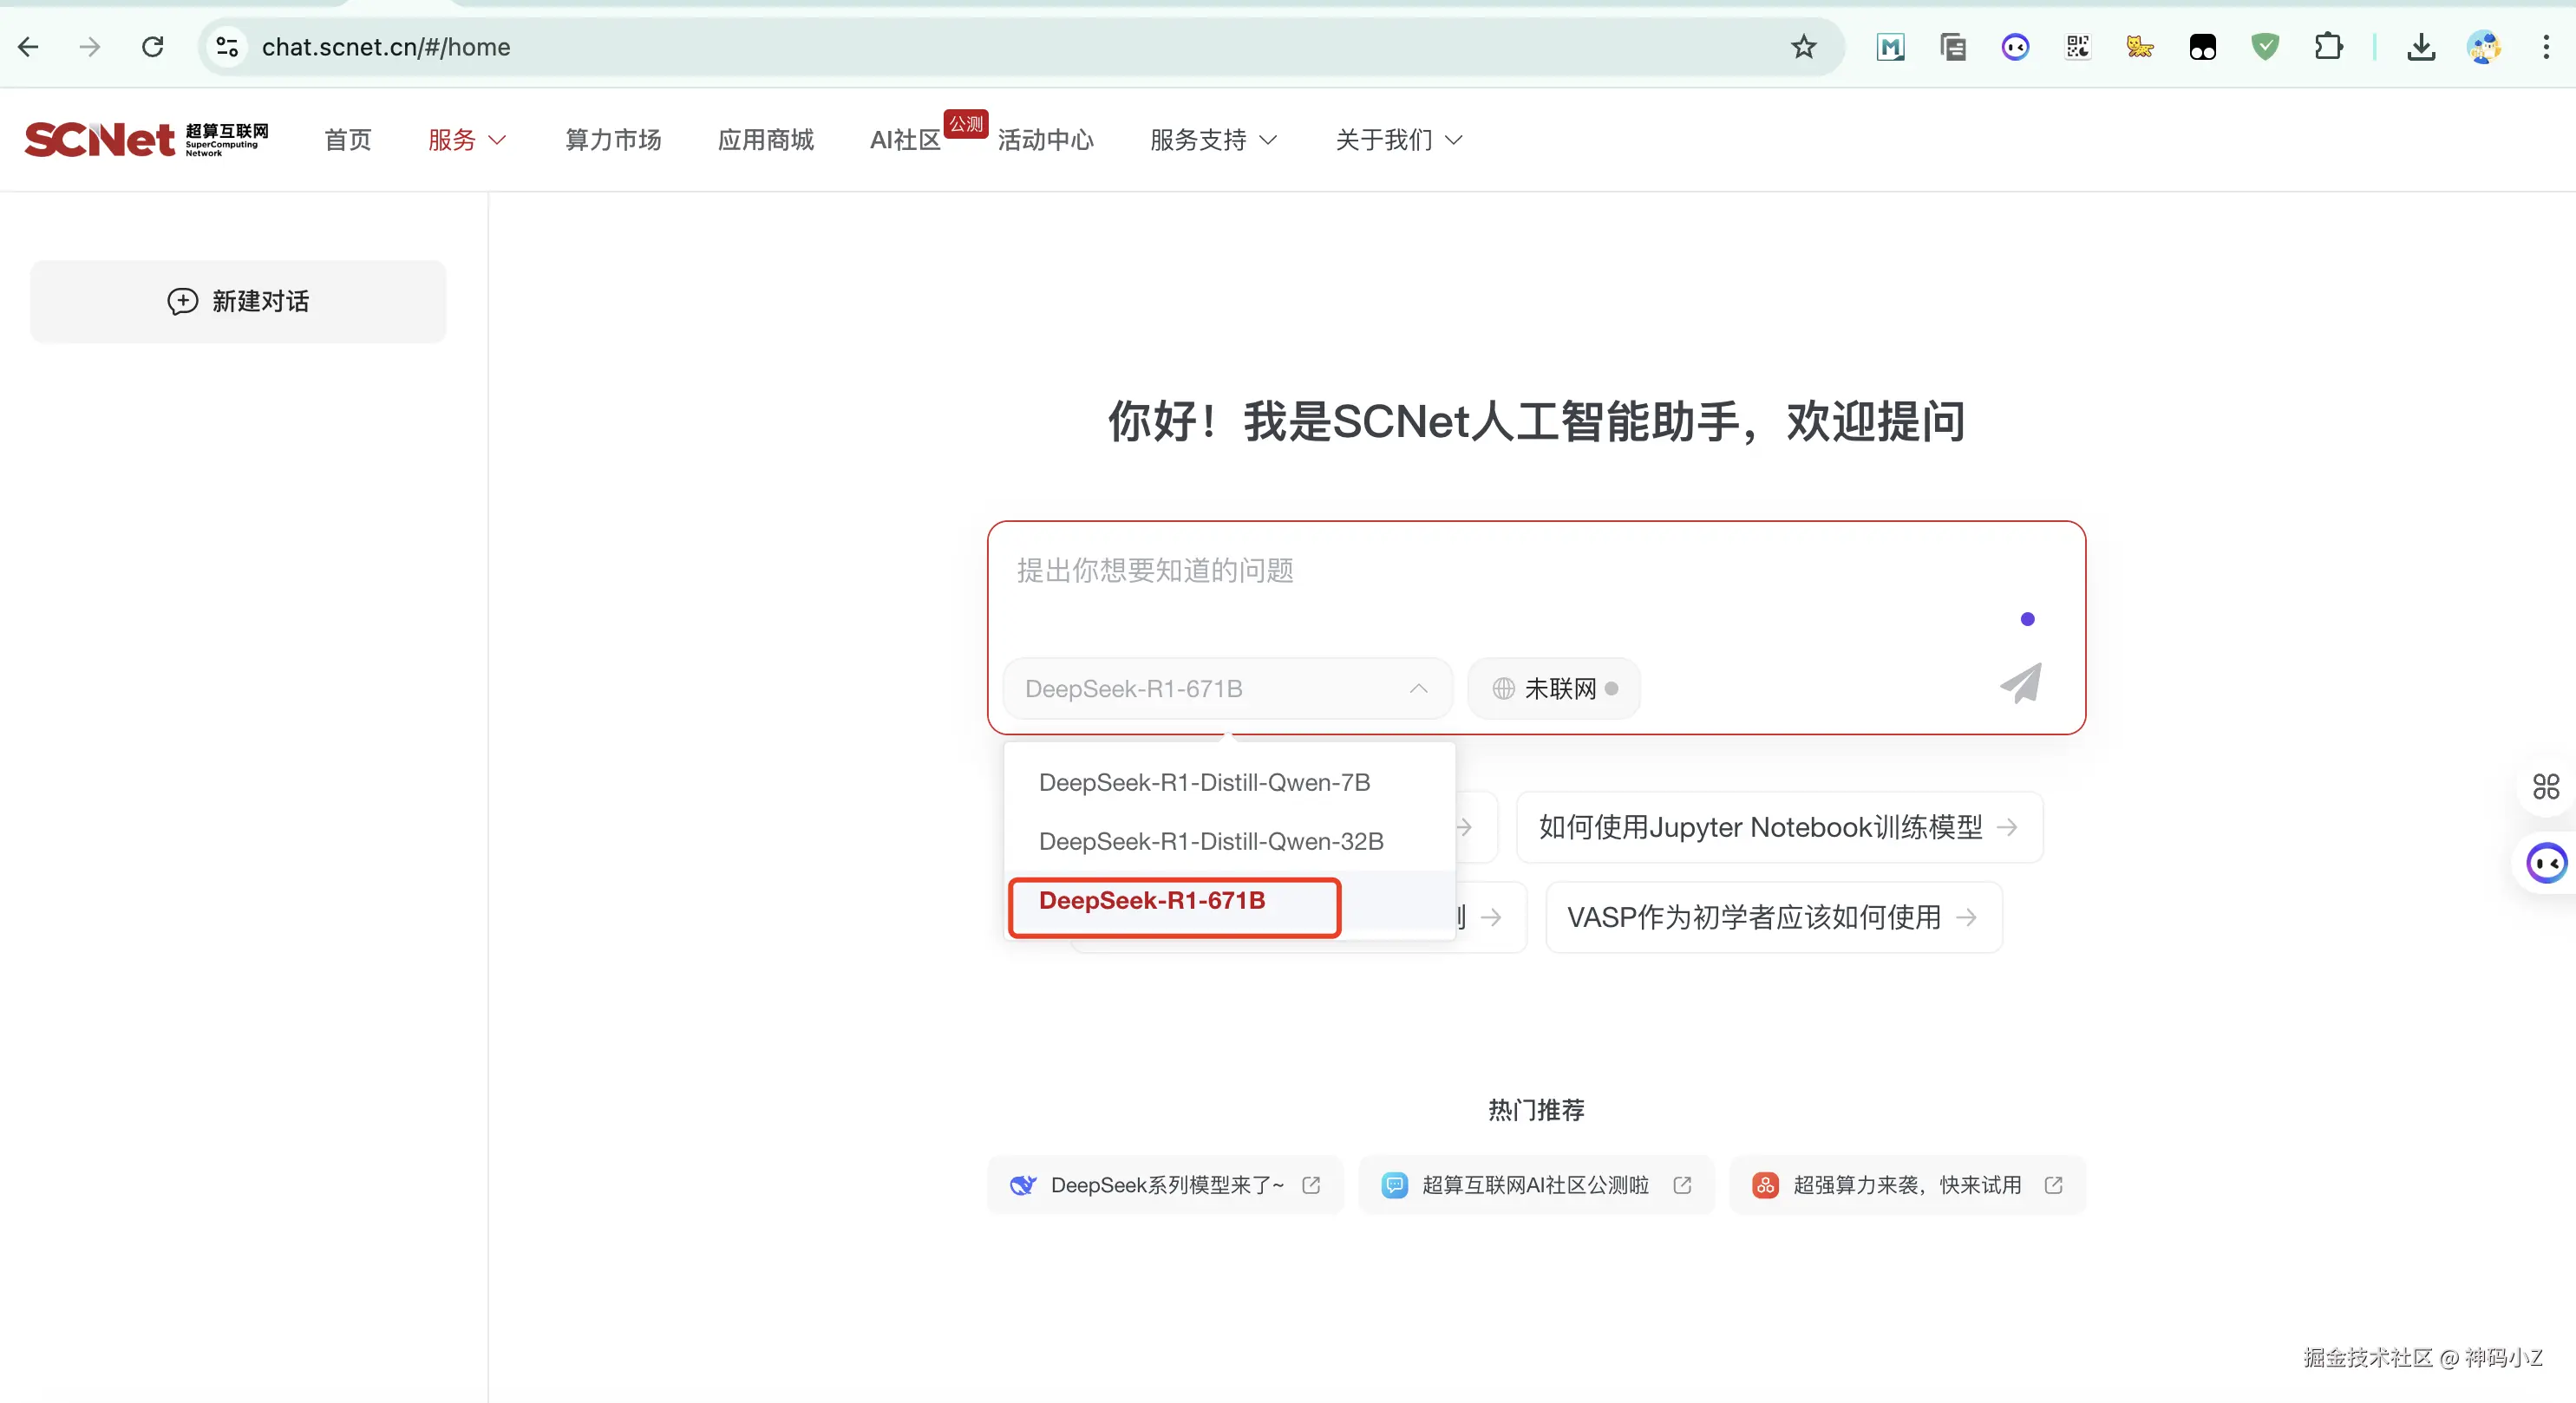Open the QR code extension icon
The width and height of the screenshot is (2576, 1403).
tap(2077, 47)
